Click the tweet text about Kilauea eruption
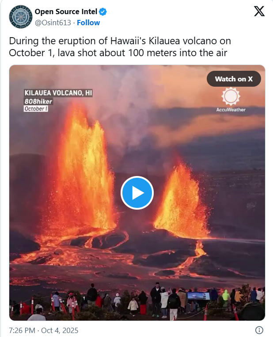 click(x=120, y=47)
